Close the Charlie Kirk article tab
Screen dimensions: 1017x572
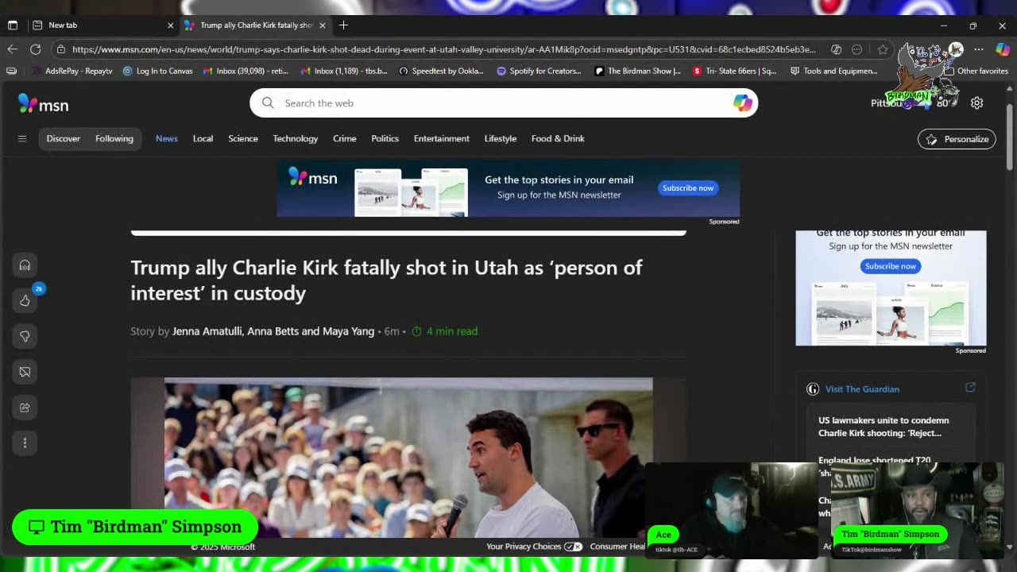[323, 25]
